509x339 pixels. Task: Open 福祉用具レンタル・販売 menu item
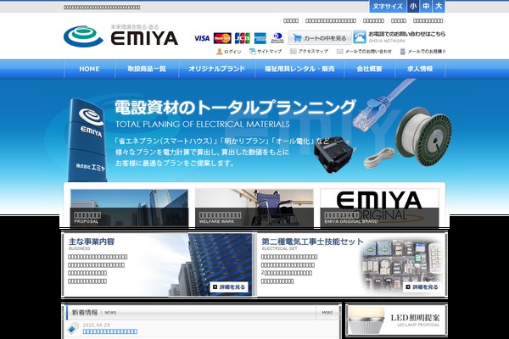tap(299, 69)
